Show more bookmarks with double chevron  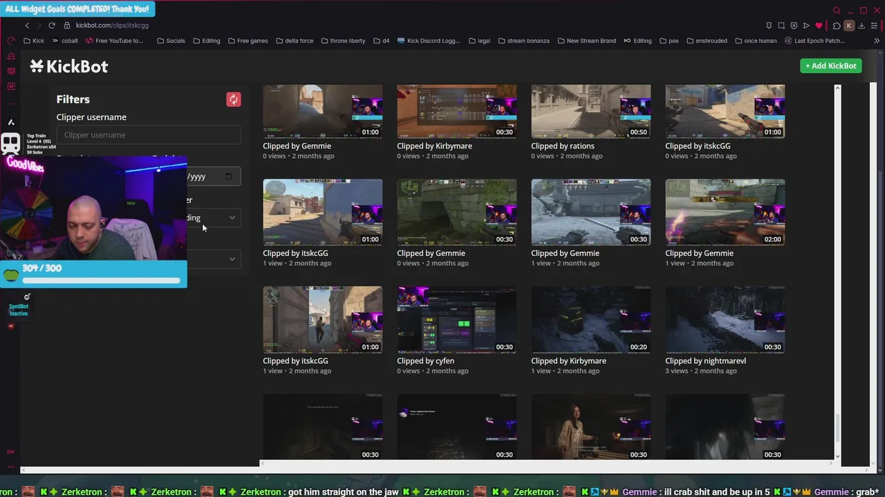click(877, 41)
